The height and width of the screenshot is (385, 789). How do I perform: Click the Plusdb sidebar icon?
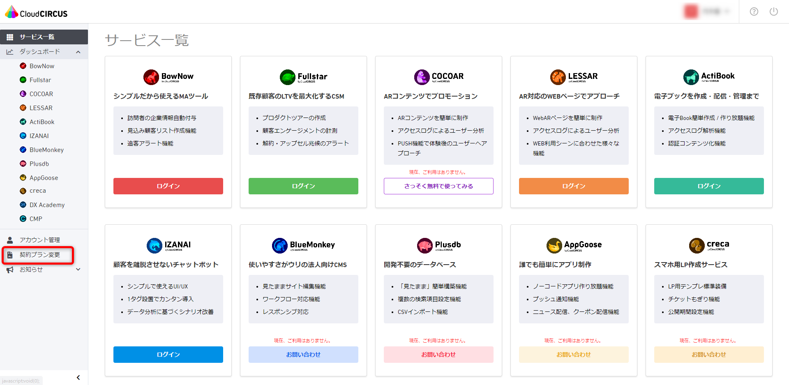tap(23, 164)
